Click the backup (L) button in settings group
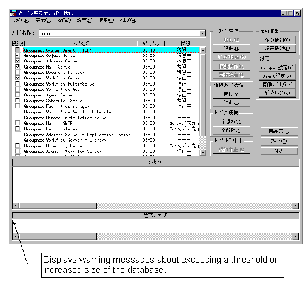 277,93
